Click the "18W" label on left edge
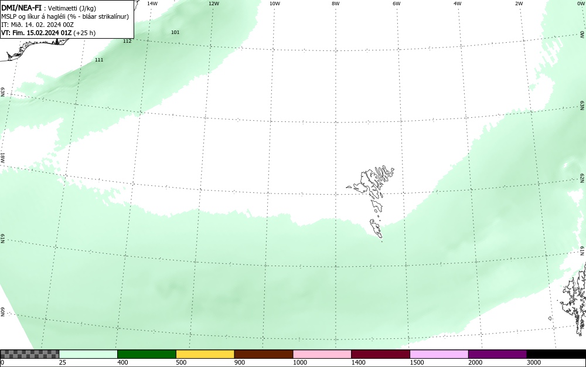This screenshot has height=367, width=586. 2,157
